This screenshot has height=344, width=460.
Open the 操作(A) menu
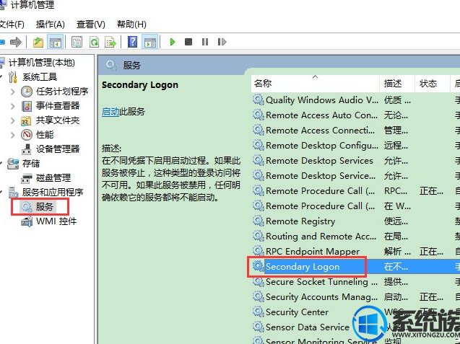(50, 24)
